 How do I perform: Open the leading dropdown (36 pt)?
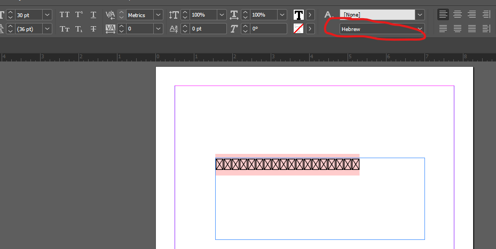[x=48, y=29]
